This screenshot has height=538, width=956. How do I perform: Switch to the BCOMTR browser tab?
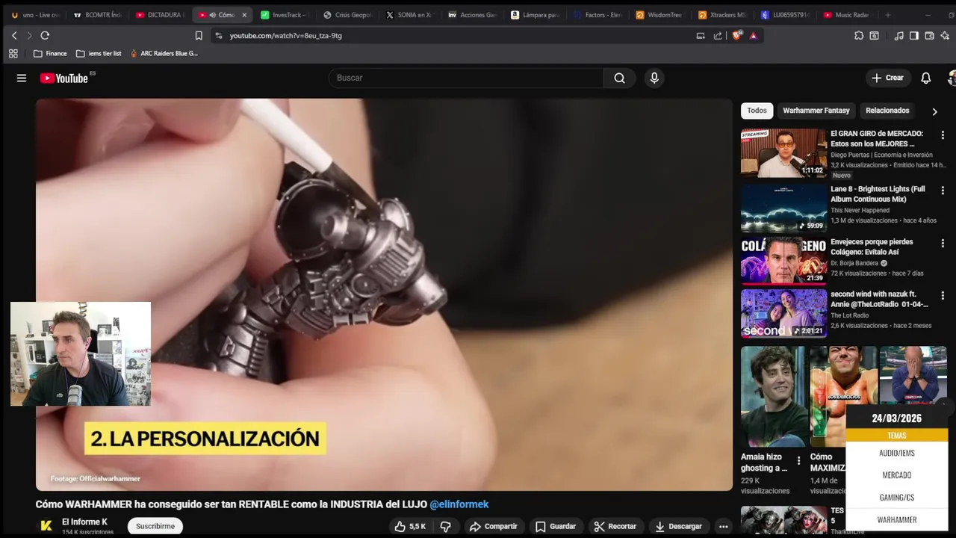[x=98, y=15]
